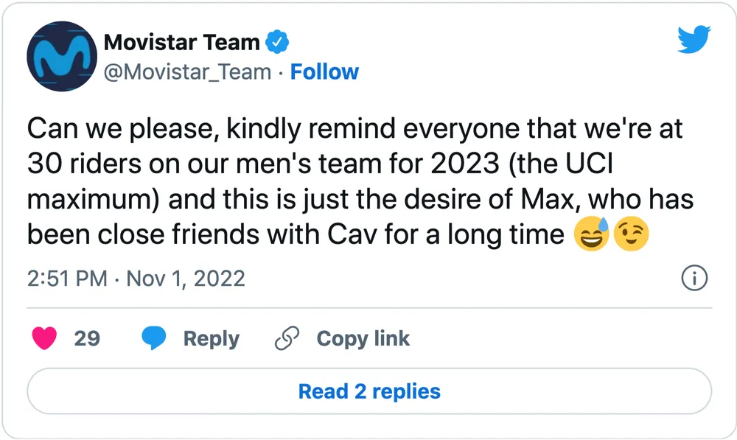The width and height of the screenshot is (737, 440).
Task: Like the tweet with the heart icon
Action: pos(45,338)
